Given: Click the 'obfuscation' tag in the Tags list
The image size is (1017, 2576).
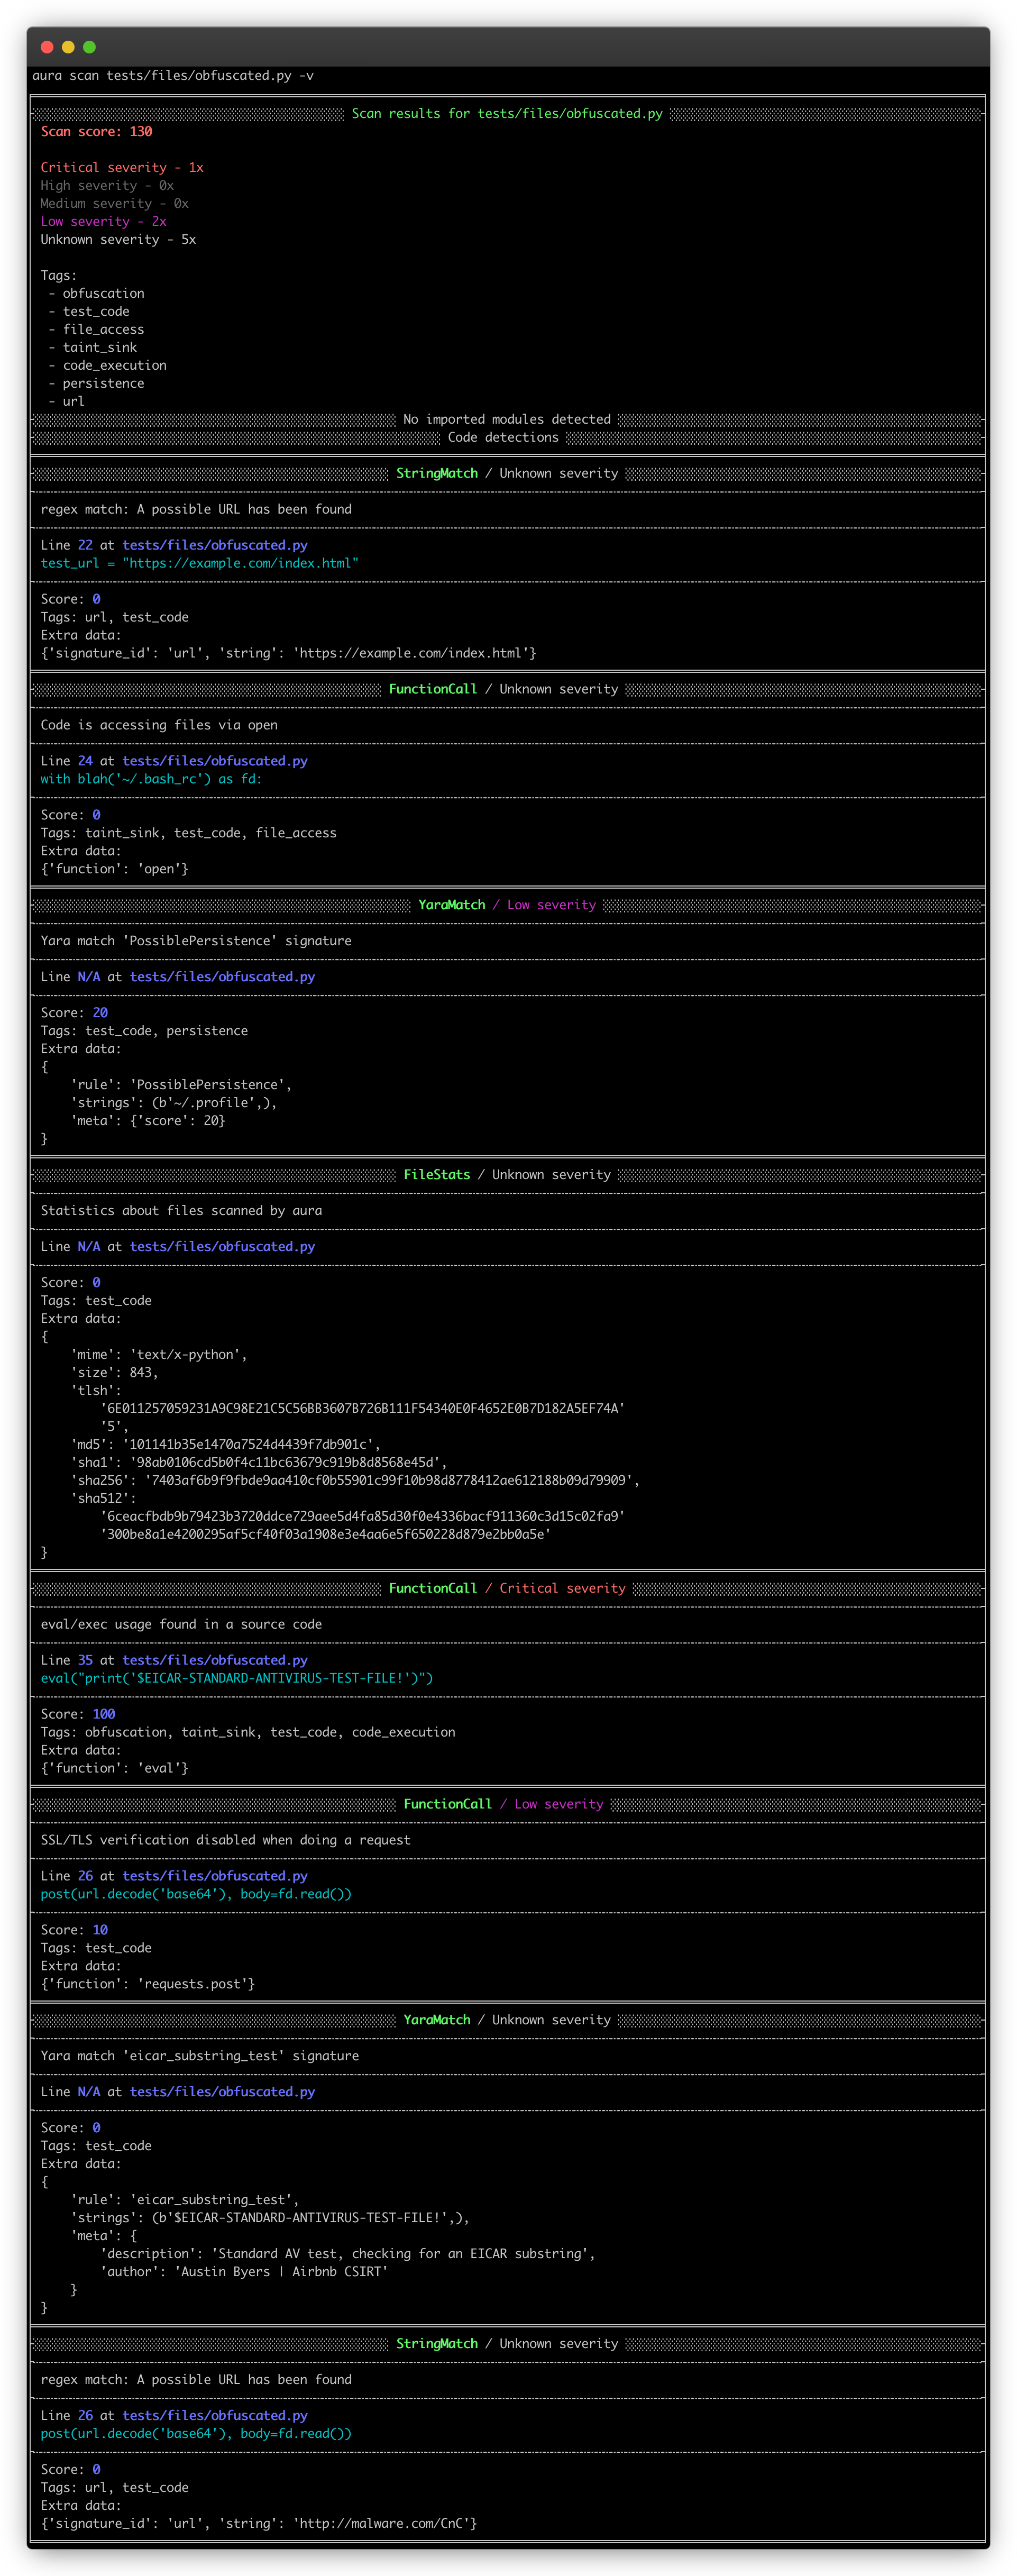Looking at the screenshot, I should tap(103, 294).
